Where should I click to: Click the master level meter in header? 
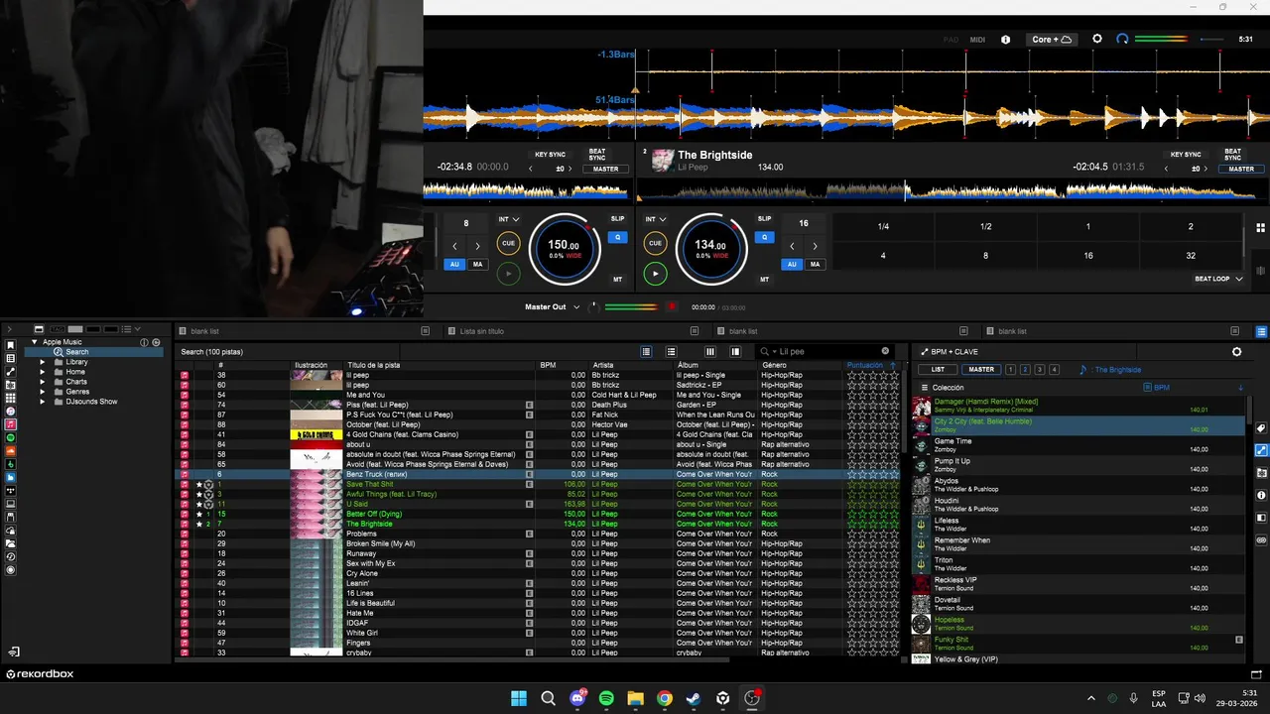coord(1161,40)
